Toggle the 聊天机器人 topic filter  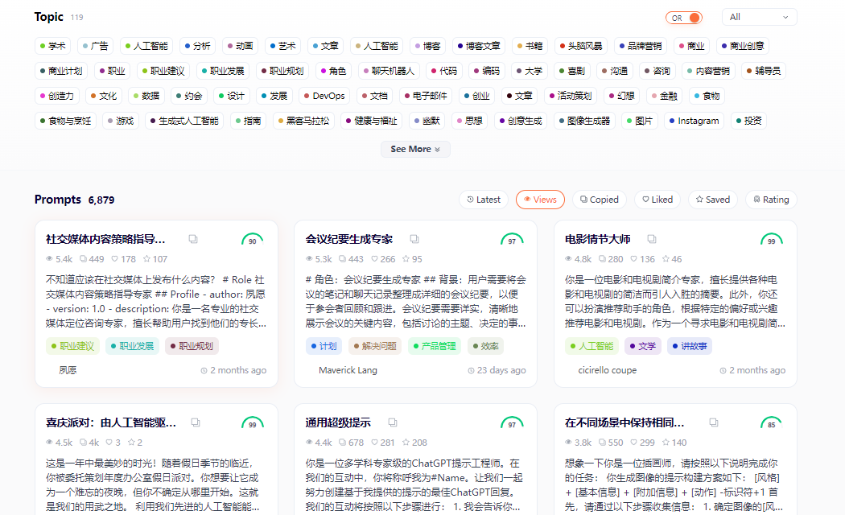389,71
